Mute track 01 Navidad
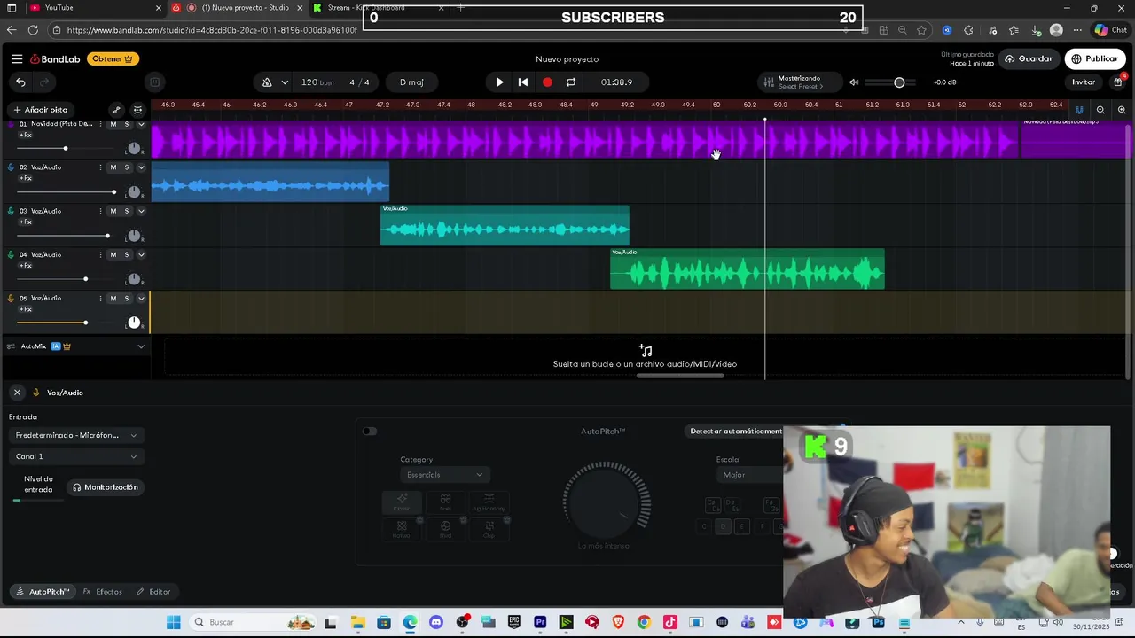The image size is (1135, 638). tap(113, 124)
